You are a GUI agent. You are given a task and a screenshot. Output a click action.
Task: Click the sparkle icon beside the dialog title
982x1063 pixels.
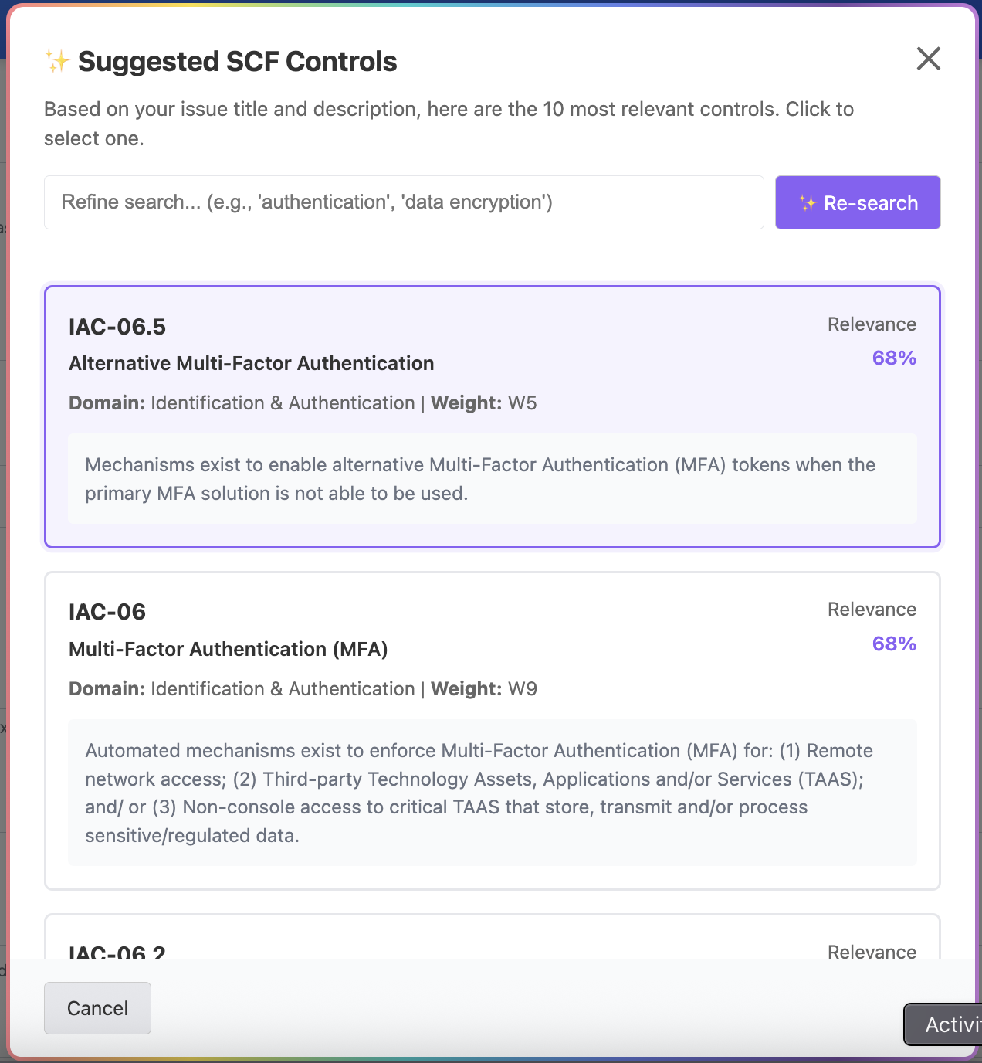pyautogui.click(x=57, y=61)
